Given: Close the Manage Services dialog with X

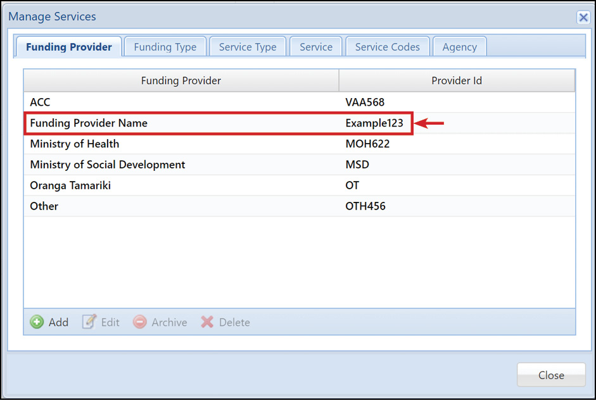Looking at the screenshot, I should 583,17.
